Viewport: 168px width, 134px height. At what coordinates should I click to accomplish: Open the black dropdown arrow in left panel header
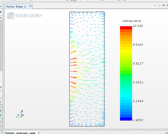(1, 12)
